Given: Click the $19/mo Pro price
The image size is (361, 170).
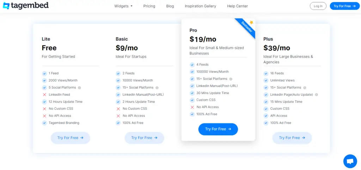Looking at the screenshot, I should point(203,39).
